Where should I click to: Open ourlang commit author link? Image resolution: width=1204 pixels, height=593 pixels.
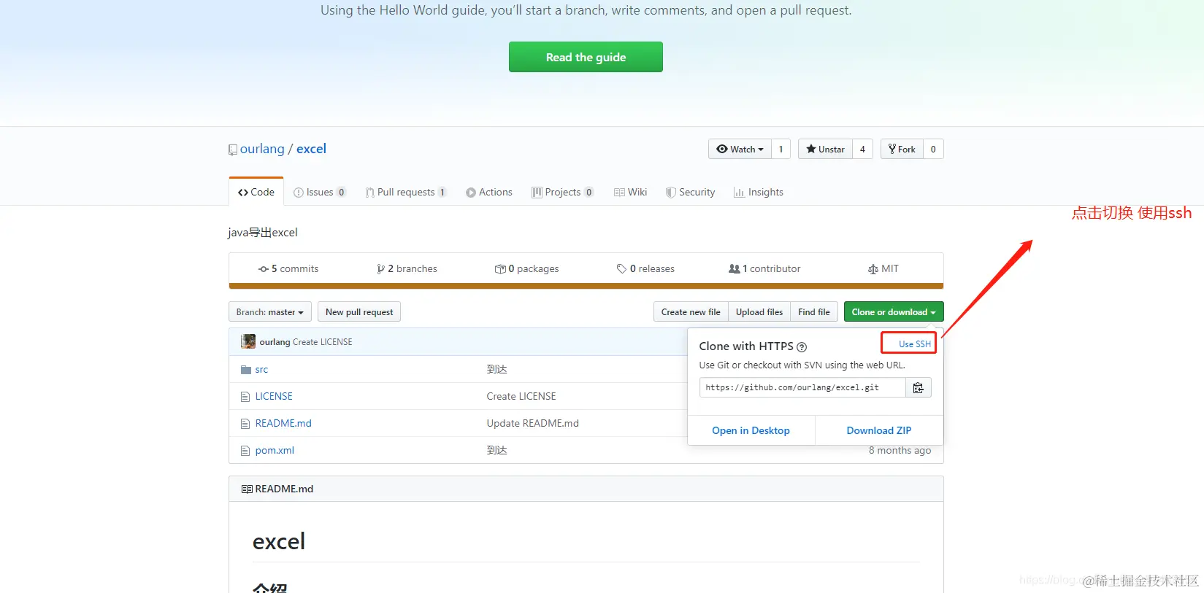click(275, 341)
